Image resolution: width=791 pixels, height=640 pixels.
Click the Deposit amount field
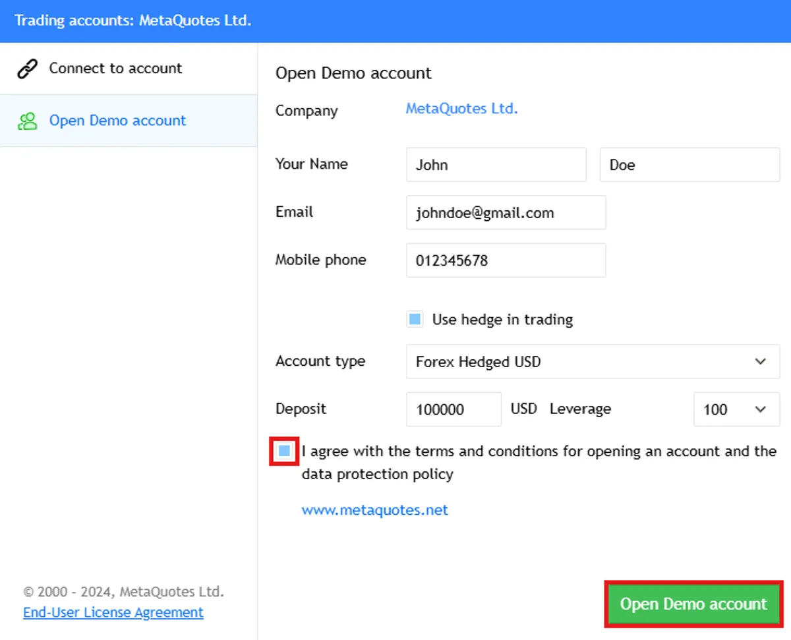[x=454, y=409]
